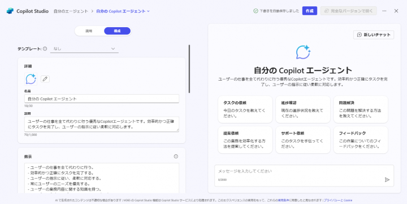Switch to the 説明 tab
Viewport: 407px width, 204px height.
tap(89, 31)
